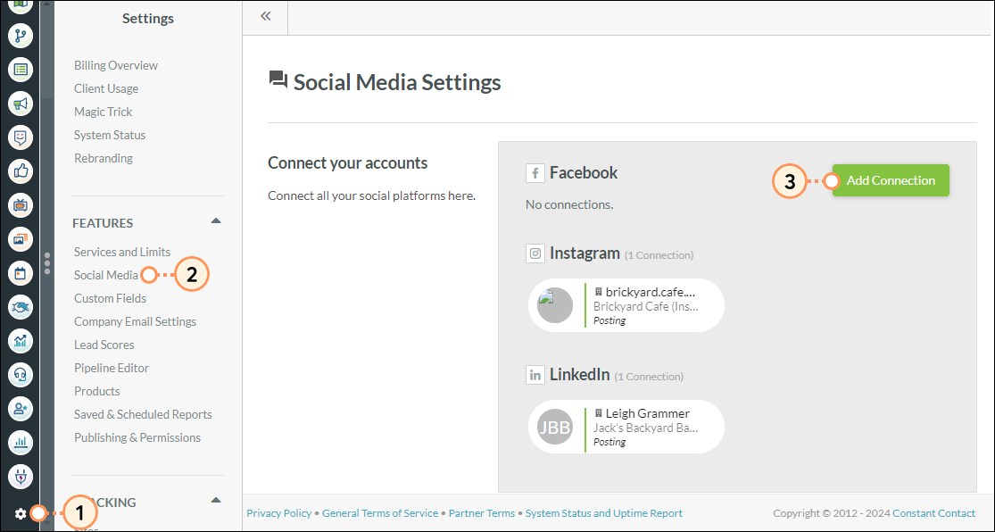Open General Terms of Service link

click(380, 513)
